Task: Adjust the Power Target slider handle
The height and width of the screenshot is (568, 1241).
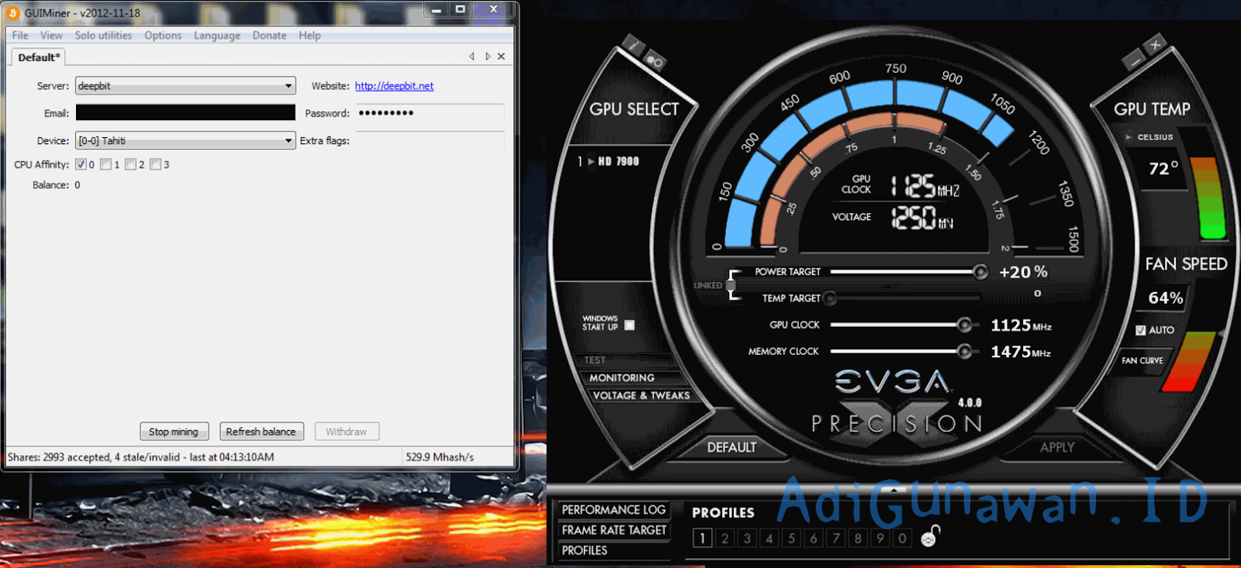Action: click(980, 272)
